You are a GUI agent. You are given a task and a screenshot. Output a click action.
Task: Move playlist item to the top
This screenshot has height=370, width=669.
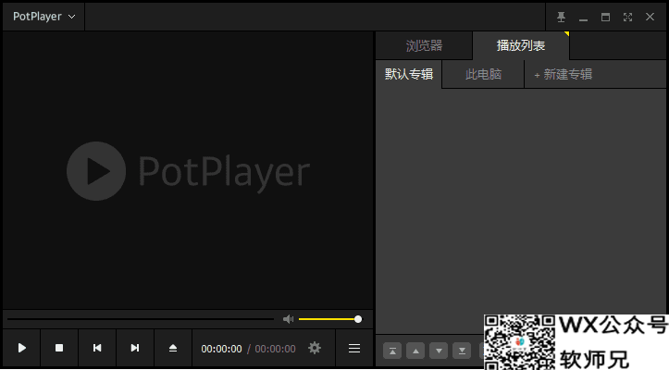tap(392, 351)
